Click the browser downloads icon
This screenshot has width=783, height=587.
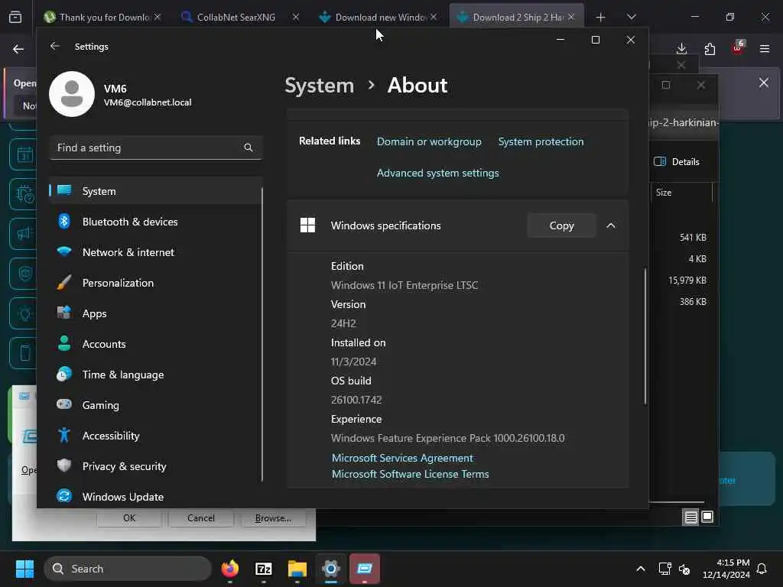tap(681, 48)
